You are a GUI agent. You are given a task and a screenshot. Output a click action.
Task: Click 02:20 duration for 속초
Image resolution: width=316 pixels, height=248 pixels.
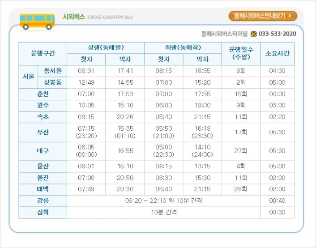point(278,117)
